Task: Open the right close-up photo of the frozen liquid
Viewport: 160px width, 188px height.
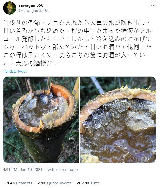Action: pyautogui.click(x=118, y=120)
